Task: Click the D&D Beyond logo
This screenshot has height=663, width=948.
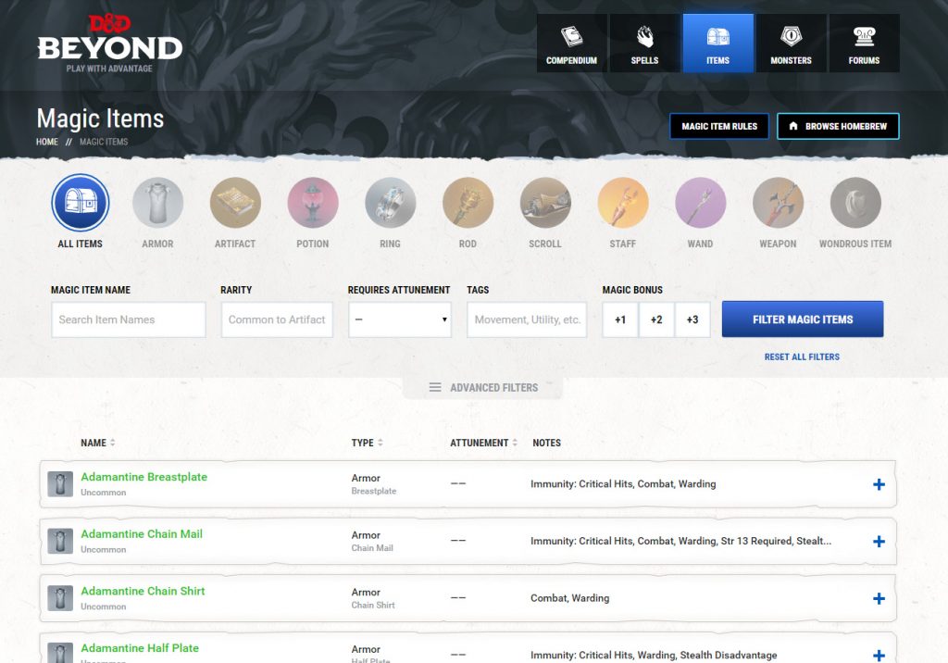Action: [x=109, y=43]
